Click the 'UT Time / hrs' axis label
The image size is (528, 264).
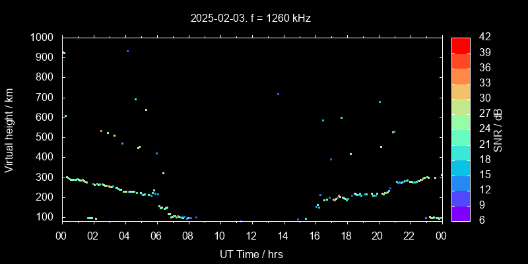pyautogui.click(x=251, y=253)
